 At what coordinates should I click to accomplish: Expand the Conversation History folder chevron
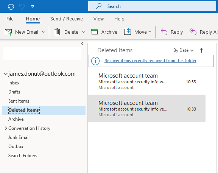tap(6, 128)
